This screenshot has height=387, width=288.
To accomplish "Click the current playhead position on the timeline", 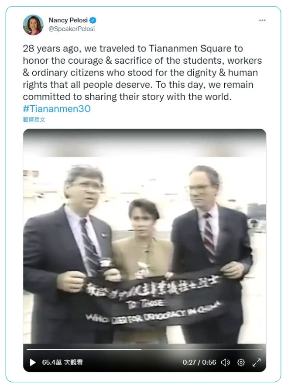I will 141,349.
